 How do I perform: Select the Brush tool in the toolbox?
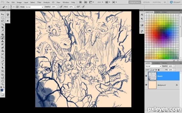pos(2,38)
